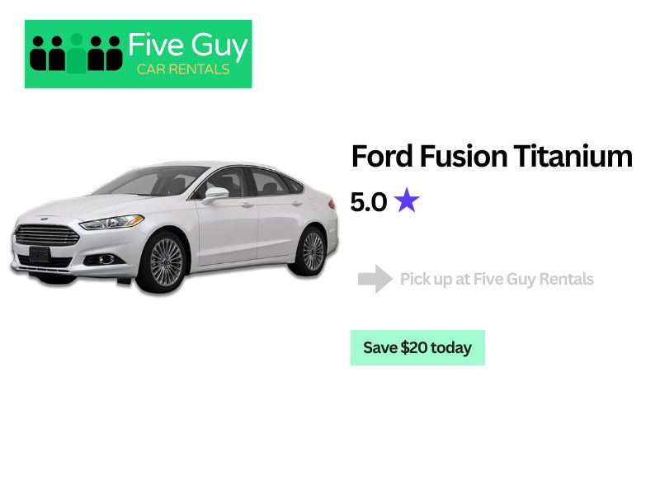This screenshot has height=495, width=660.
Task: Click the car's front door handle
Action: tap(247, 205)
